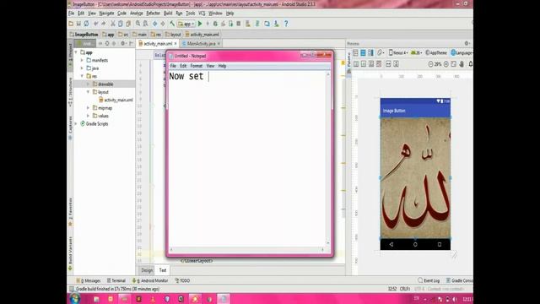
Task: Click the Synchronize toolbar icon
Action: coord(86,24)
